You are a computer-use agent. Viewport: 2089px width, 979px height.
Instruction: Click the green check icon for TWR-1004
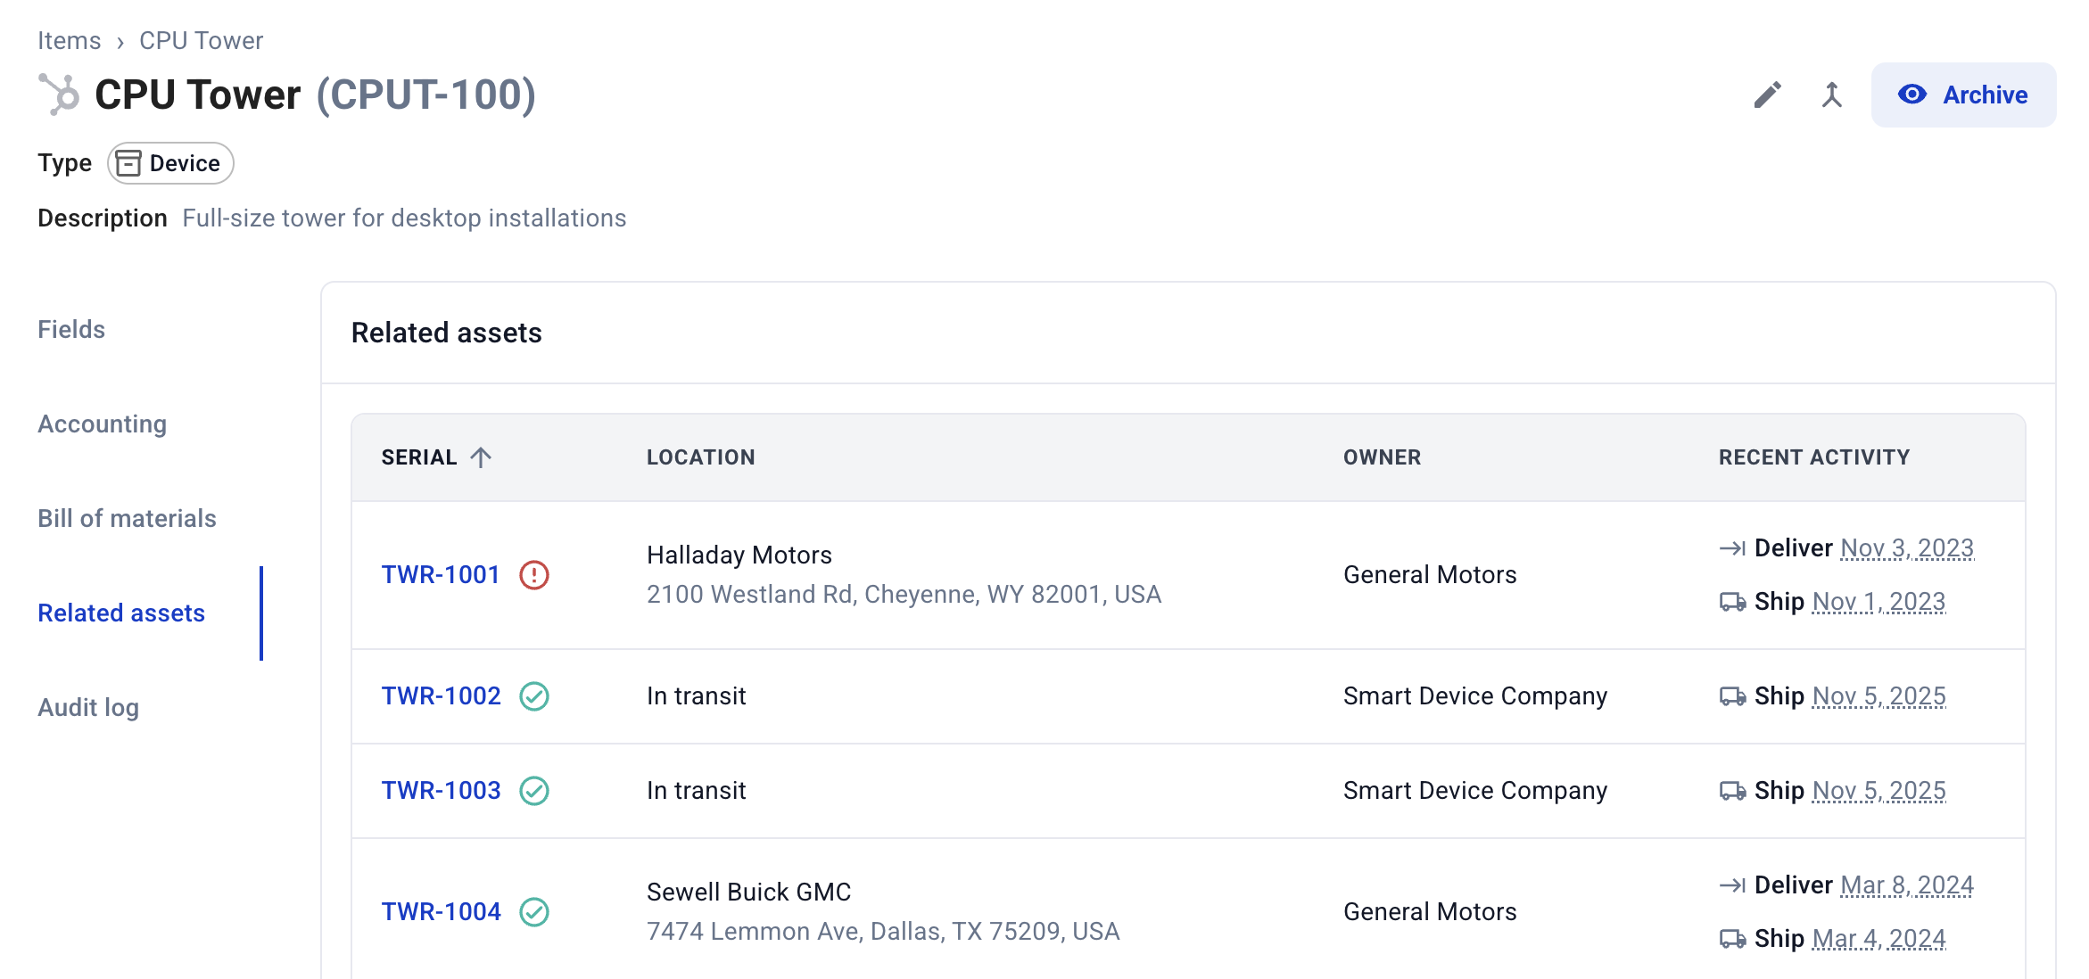coord(534,912)
